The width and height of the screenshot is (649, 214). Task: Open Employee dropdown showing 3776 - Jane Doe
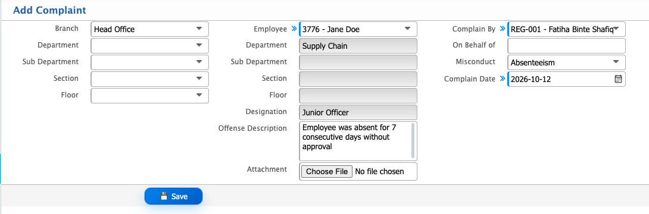click(358, 29)
